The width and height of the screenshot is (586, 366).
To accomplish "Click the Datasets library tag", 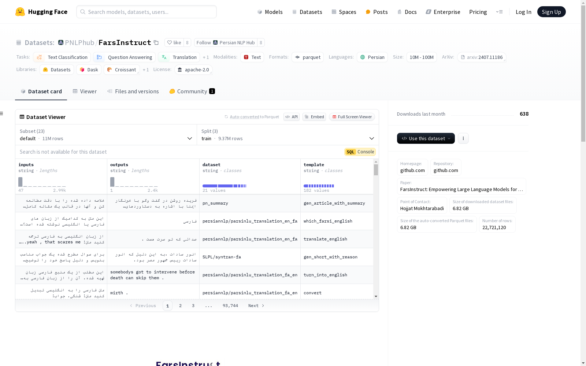I will click(57, 70).
